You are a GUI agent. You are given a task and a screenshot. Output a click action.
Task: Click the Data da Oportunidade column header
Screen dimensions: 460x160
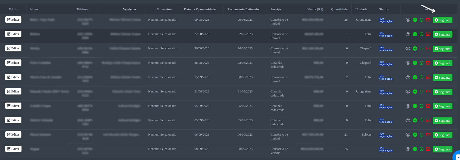[x=200, y=9]
